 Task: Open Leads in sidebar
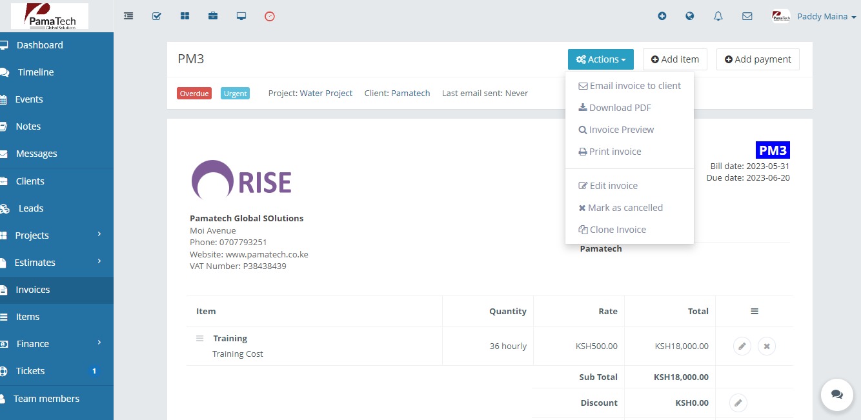[x=57, y=208]
